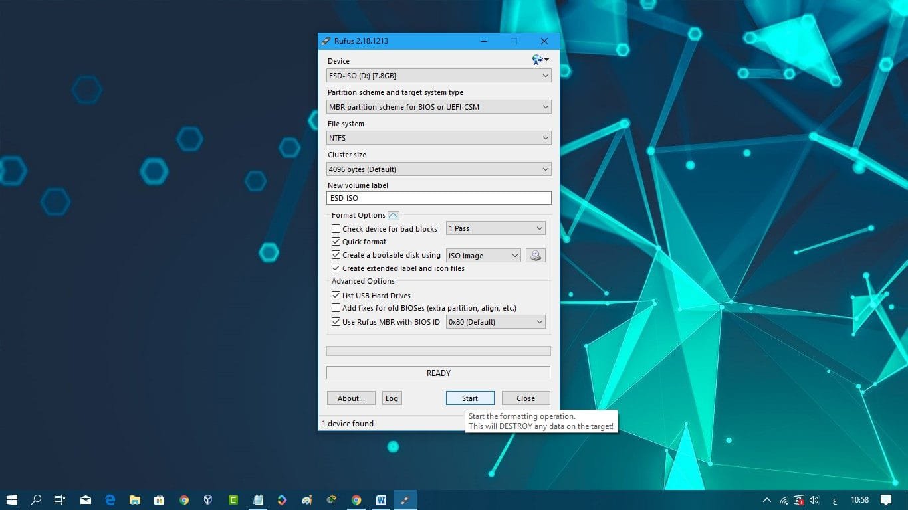Image resolution: width=908 pixels, height=510 pixels.
Task: Open the Mail app in taskbar
Action: 86,500
